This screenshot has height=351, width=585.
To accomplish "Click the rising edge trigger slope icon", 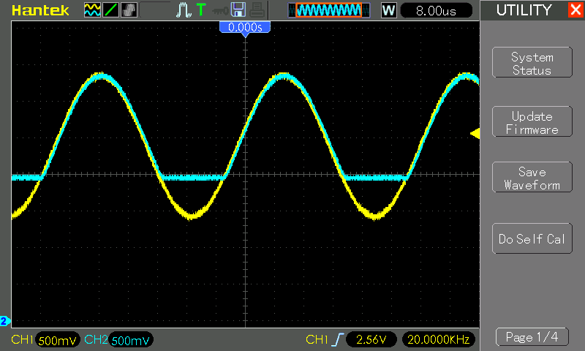I will 337,339.
